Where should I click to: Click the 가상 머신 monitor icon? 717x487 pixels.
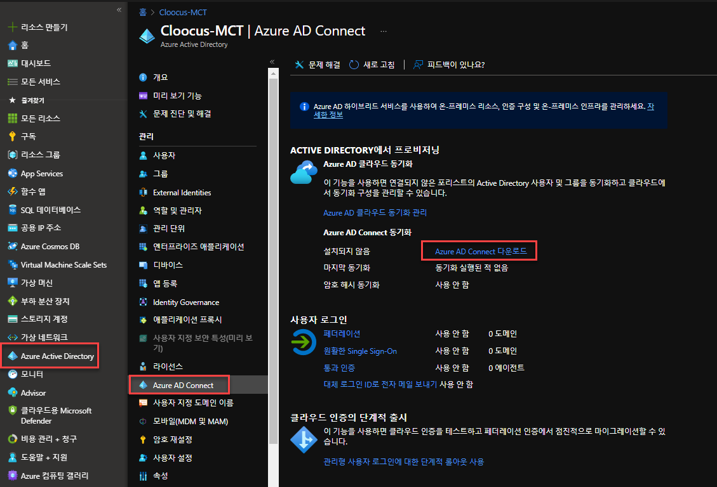12,283
